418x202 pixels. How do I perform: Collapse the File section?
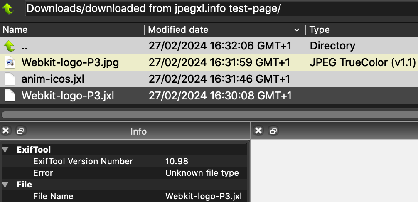click(5, 185)
